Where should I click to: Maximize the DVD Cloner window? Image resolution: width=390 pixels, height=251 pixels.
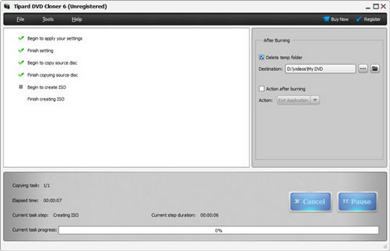point(376,7)
